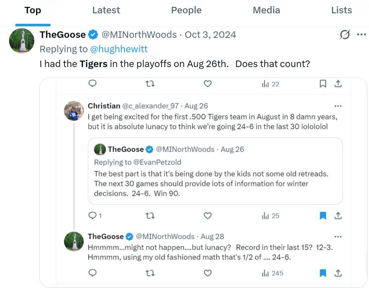Image resolution: width=369 pixels, height=288 pixels.
Task: Switch to the Latest tab
Action: 106,10
